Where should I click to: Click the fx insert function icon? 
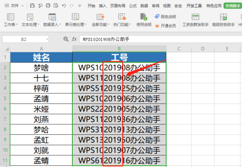click(x=74, y=39)
